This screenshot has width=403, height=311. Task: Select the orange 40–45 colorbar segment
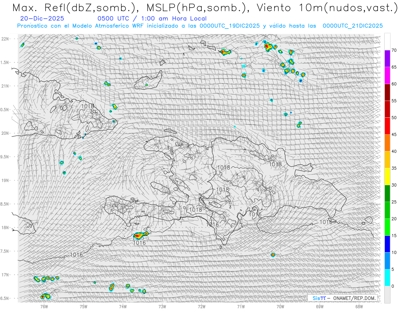387,143
